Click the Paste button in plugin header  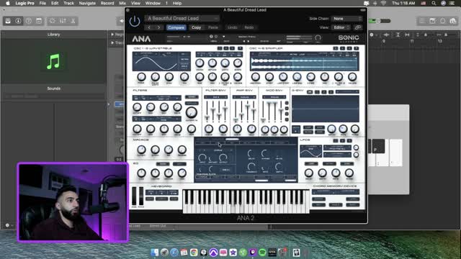[213, 27]
